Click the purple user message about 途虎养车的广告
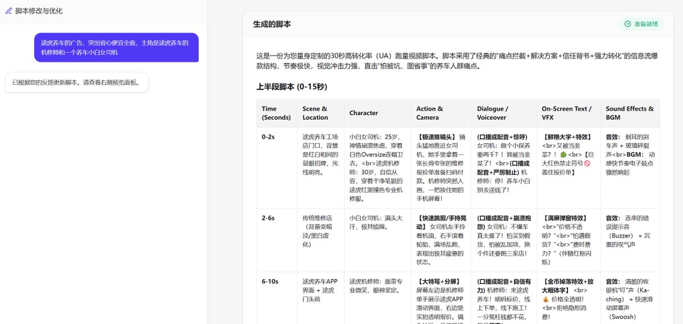Image resolution: width=683 pixels, height=324 pixels. pos(116,47)
